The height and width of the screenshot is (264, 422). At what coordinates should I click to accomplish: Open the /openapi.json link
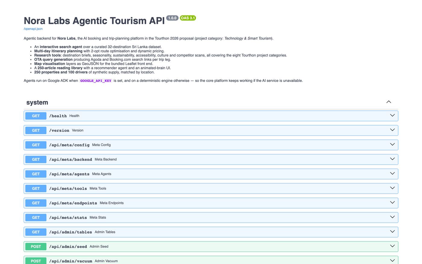point(33,29)
